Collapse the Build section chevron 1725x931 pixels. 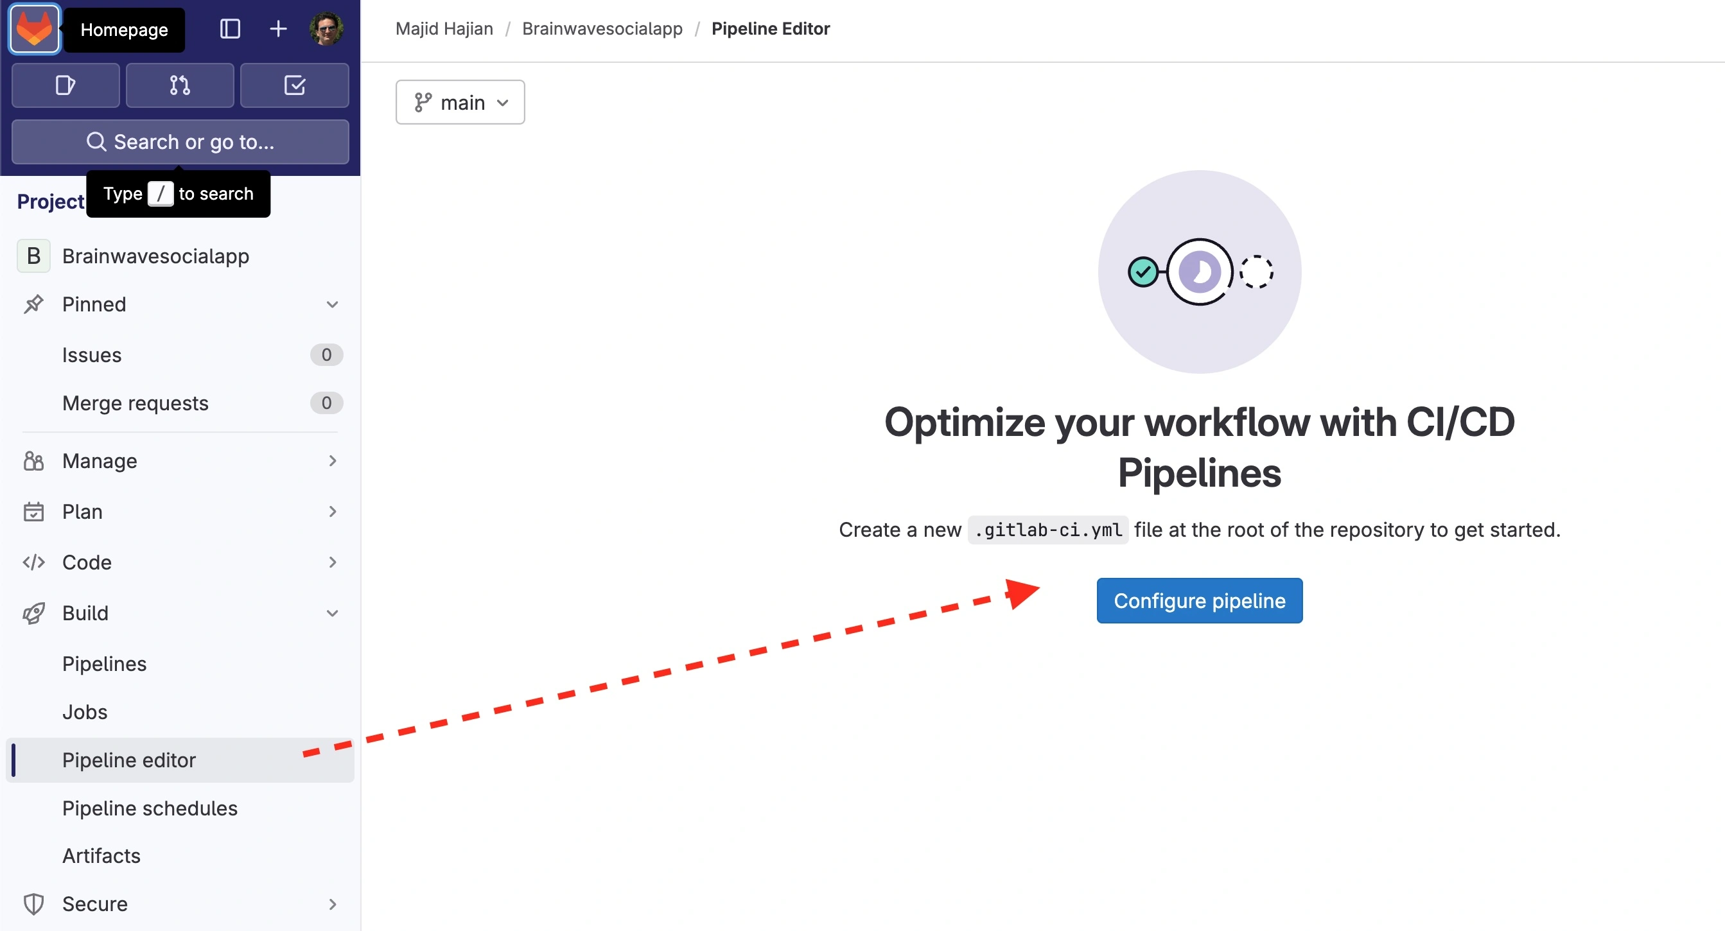pyautogui.click(x=332, y=613)
